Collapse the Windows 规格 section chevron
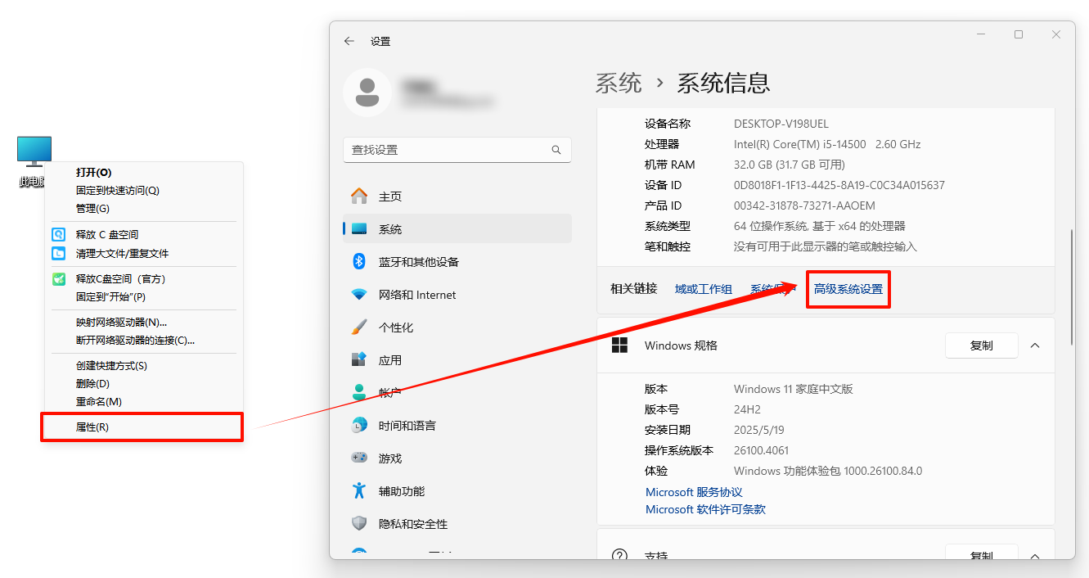 click(1035, 345)
